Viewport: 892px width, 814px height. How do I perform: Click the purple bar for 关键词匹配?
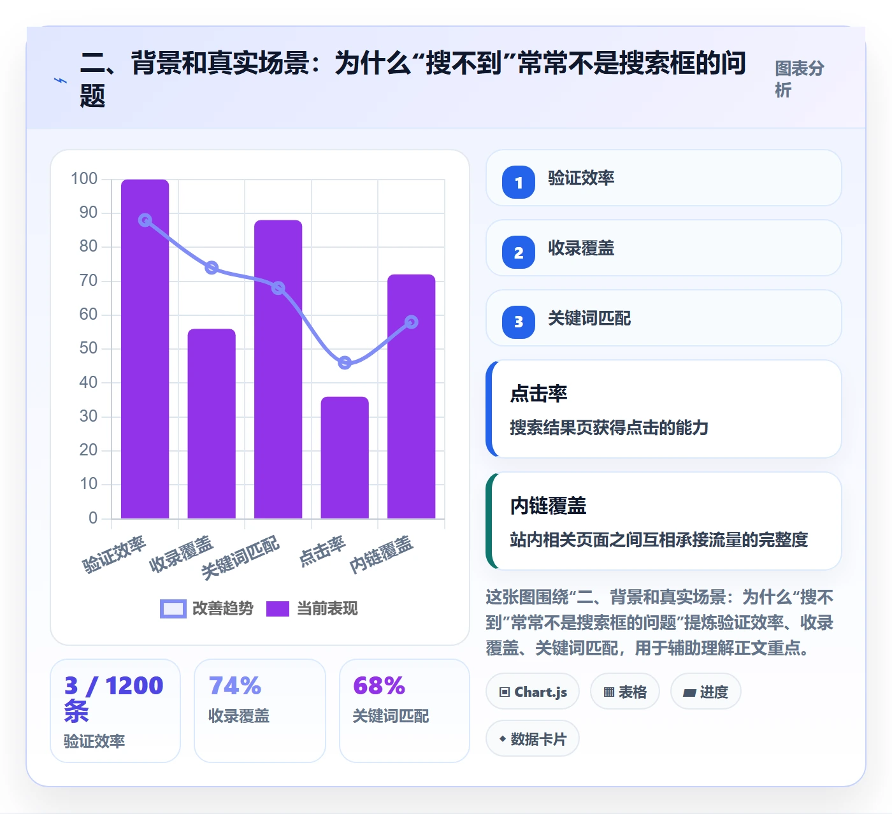278,369
